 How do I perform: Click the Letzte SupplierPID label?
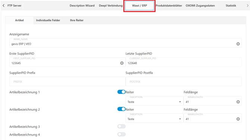pyautogui.click(x=139, y=54)
